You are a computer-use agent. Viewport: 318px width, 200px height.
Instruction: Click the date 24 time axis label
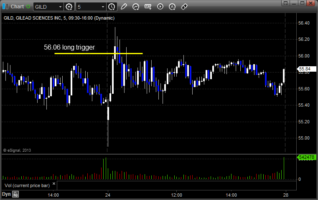[108, 195]
